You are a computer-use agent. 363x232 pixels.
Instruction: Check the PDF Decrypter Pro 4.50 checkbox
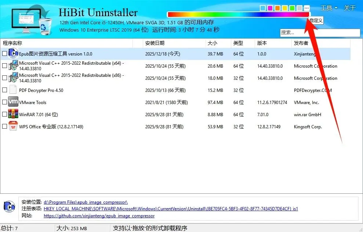pos(4,90)
